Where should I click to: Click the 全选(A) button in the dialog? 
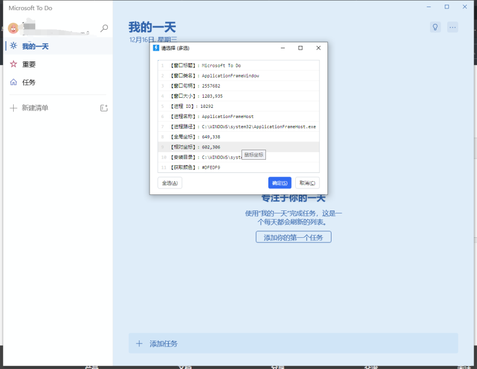click(170, 183)
